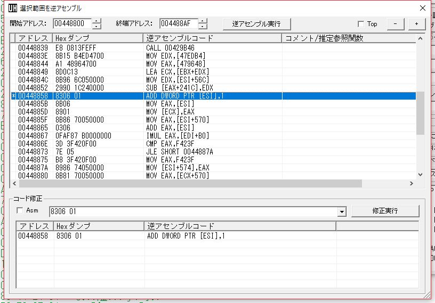Click horizontal scrollbar right arrow
435x303 pixels.
(x=412, y=183)
